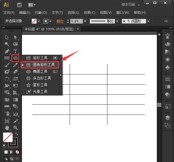Open Adobe Bridge with the Br icon

20,5
